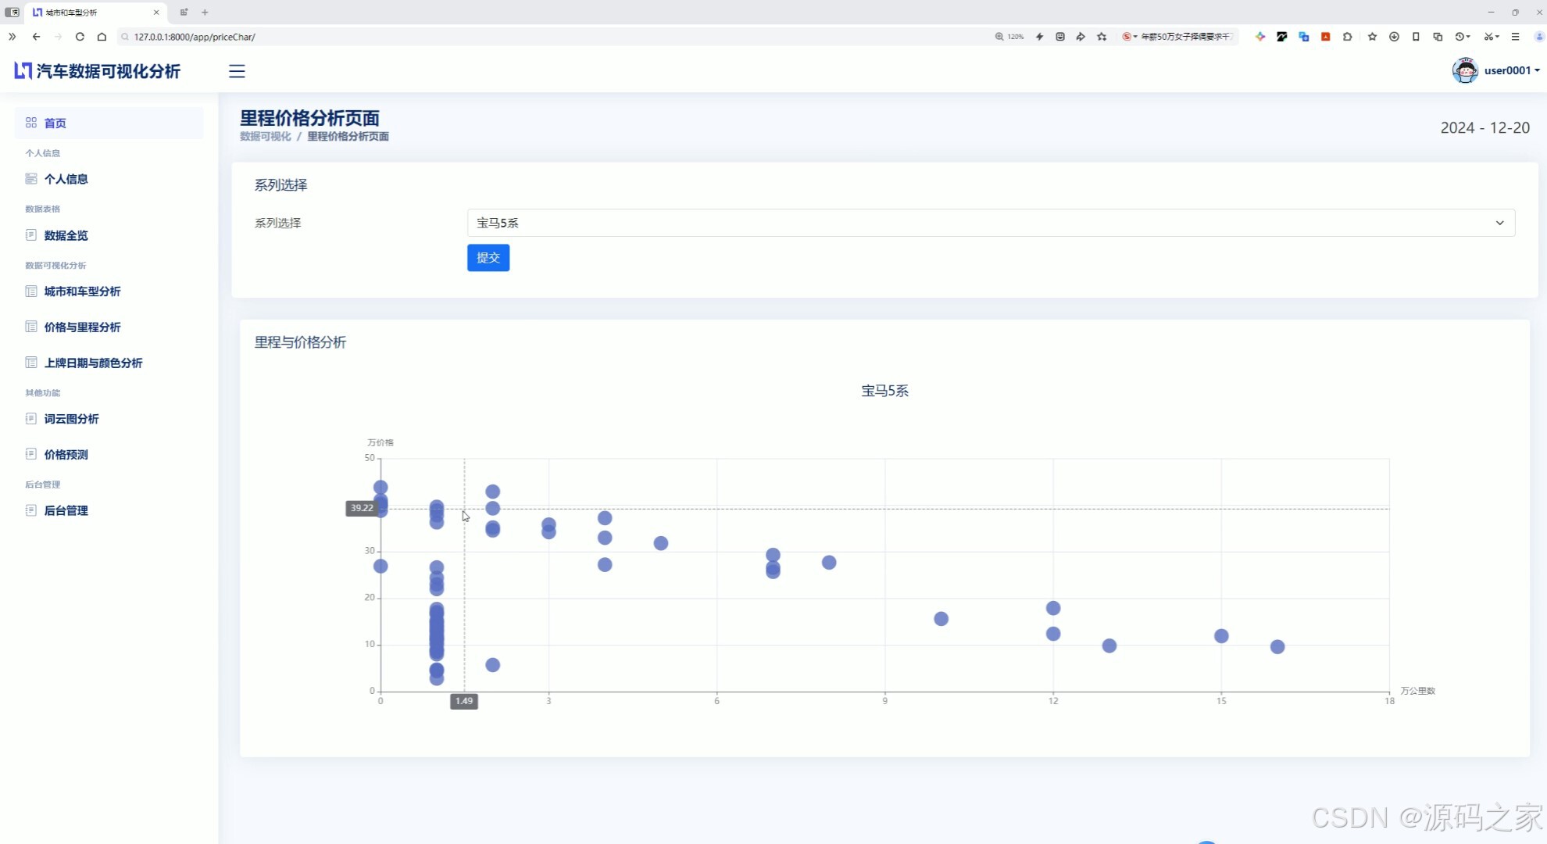Image resolution: width=1547 pixels, height=844 pixels.
Task: Click the scatter point at 16 万公里
Action: (x=1277, y=647)
